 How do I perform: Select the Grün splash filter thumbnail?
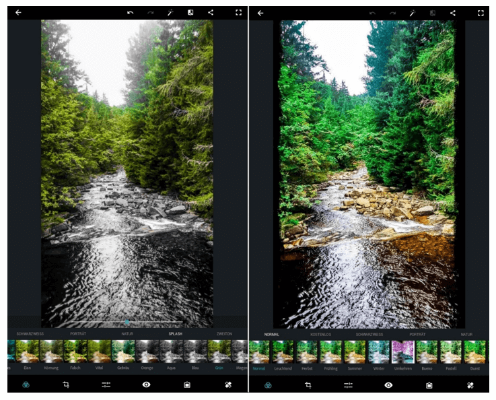point(219,352)
